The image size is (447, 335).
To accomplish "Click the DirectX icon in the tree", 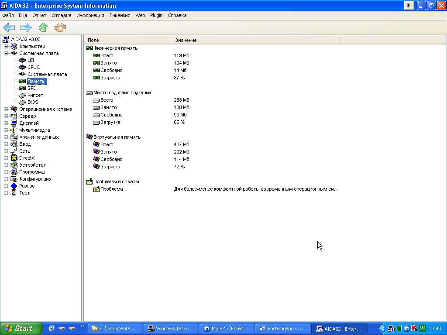I will point(14,158).
